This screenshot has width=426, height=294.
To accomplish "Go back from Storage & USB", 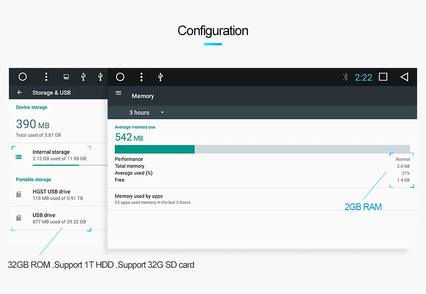I will pyautogui.click(x=20, y=92).
